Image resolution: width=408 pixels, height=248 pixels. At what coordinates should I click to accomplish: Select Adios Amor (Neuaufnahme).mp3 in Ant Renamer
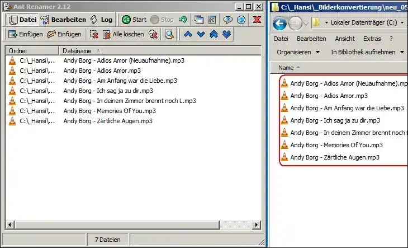point(124,60)
